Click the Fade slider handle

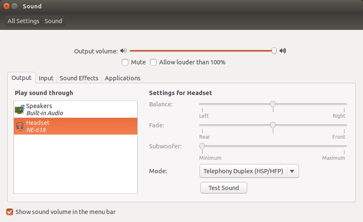point(273,125)
